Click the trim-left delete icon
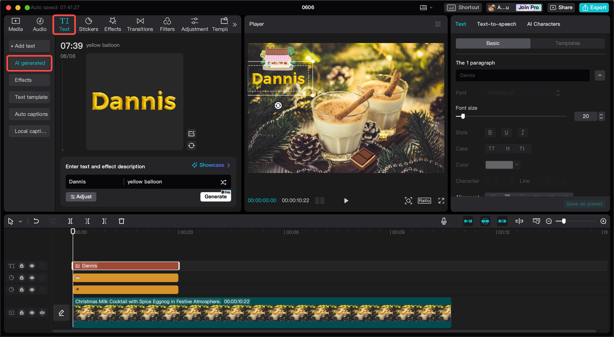Image resolution: width=614 pixels, height=337 pixels. pos(87,221)
